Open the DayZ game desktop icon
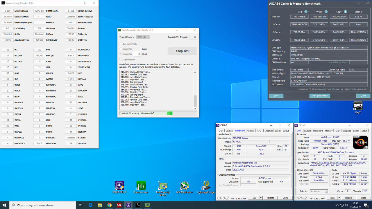 click(x=357, y=106)
